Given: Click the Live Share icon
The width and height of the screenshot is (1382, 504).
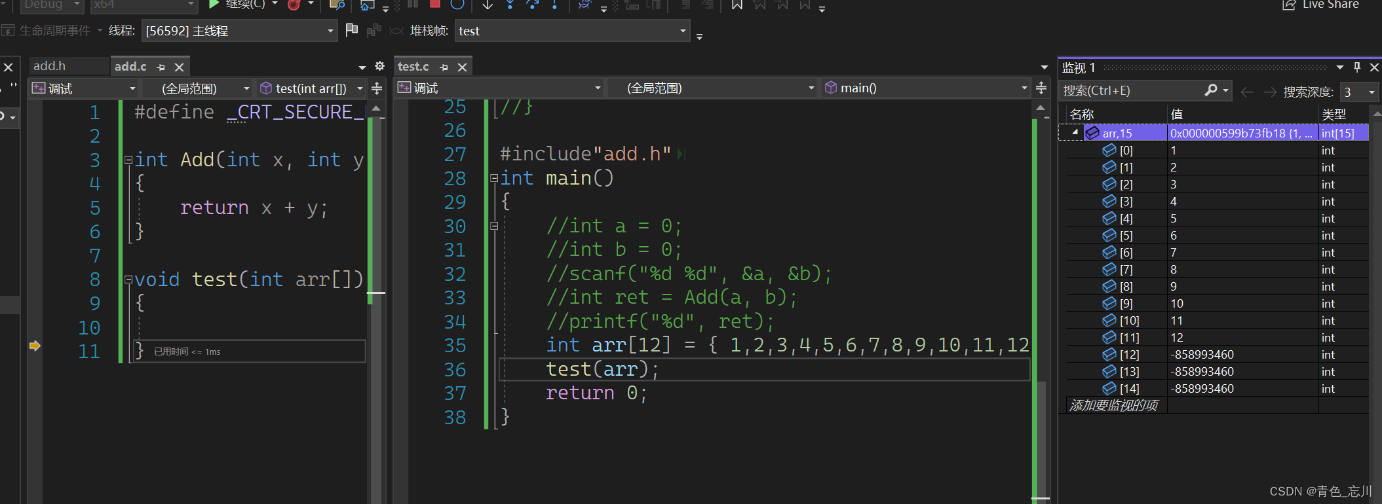Looking at the screenshot, I should click(x=1288, y=5).
